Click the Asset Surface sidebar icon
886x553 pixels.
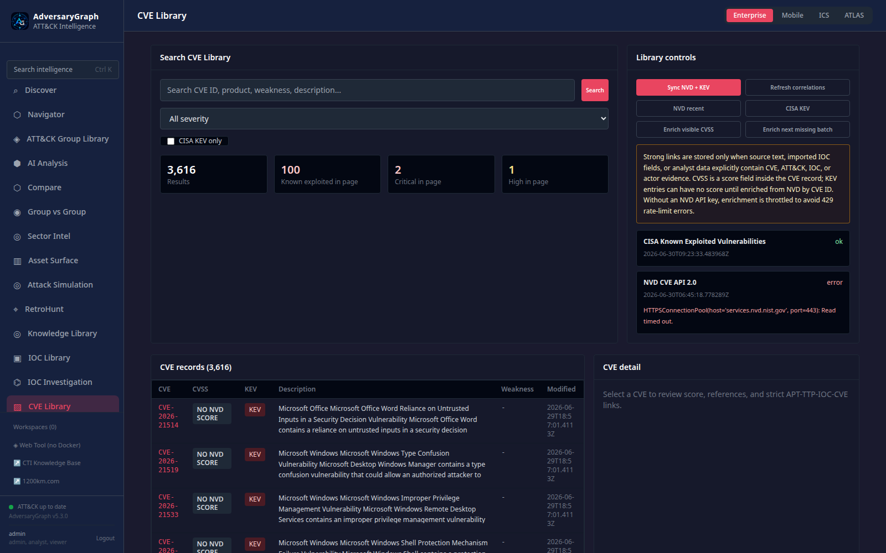(x=17, y=261)
